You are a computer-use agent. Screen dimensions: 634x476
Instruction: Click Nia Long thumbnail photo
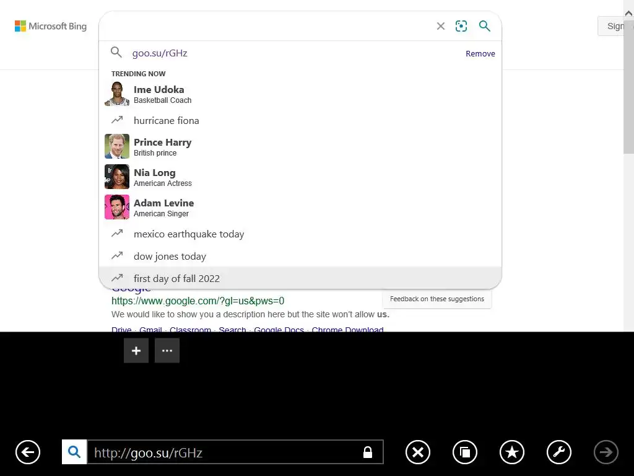coord(117,177)
